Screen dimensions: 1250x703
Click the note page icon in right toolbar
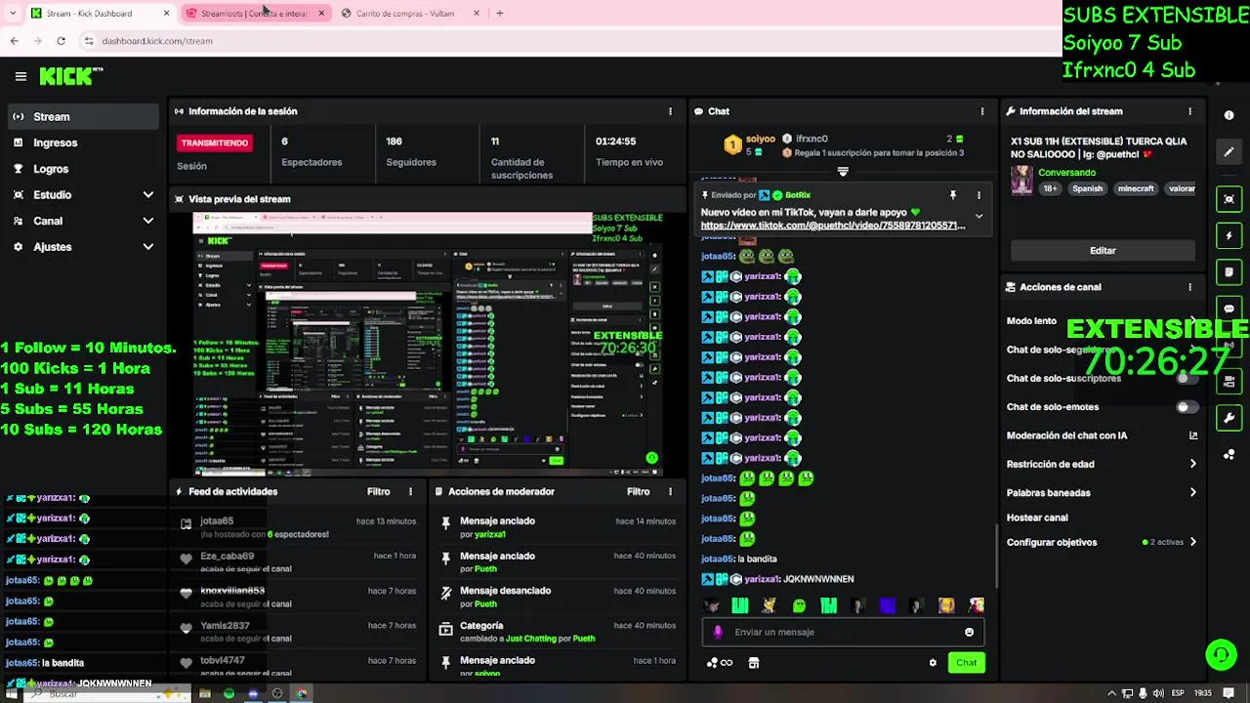1229,271
